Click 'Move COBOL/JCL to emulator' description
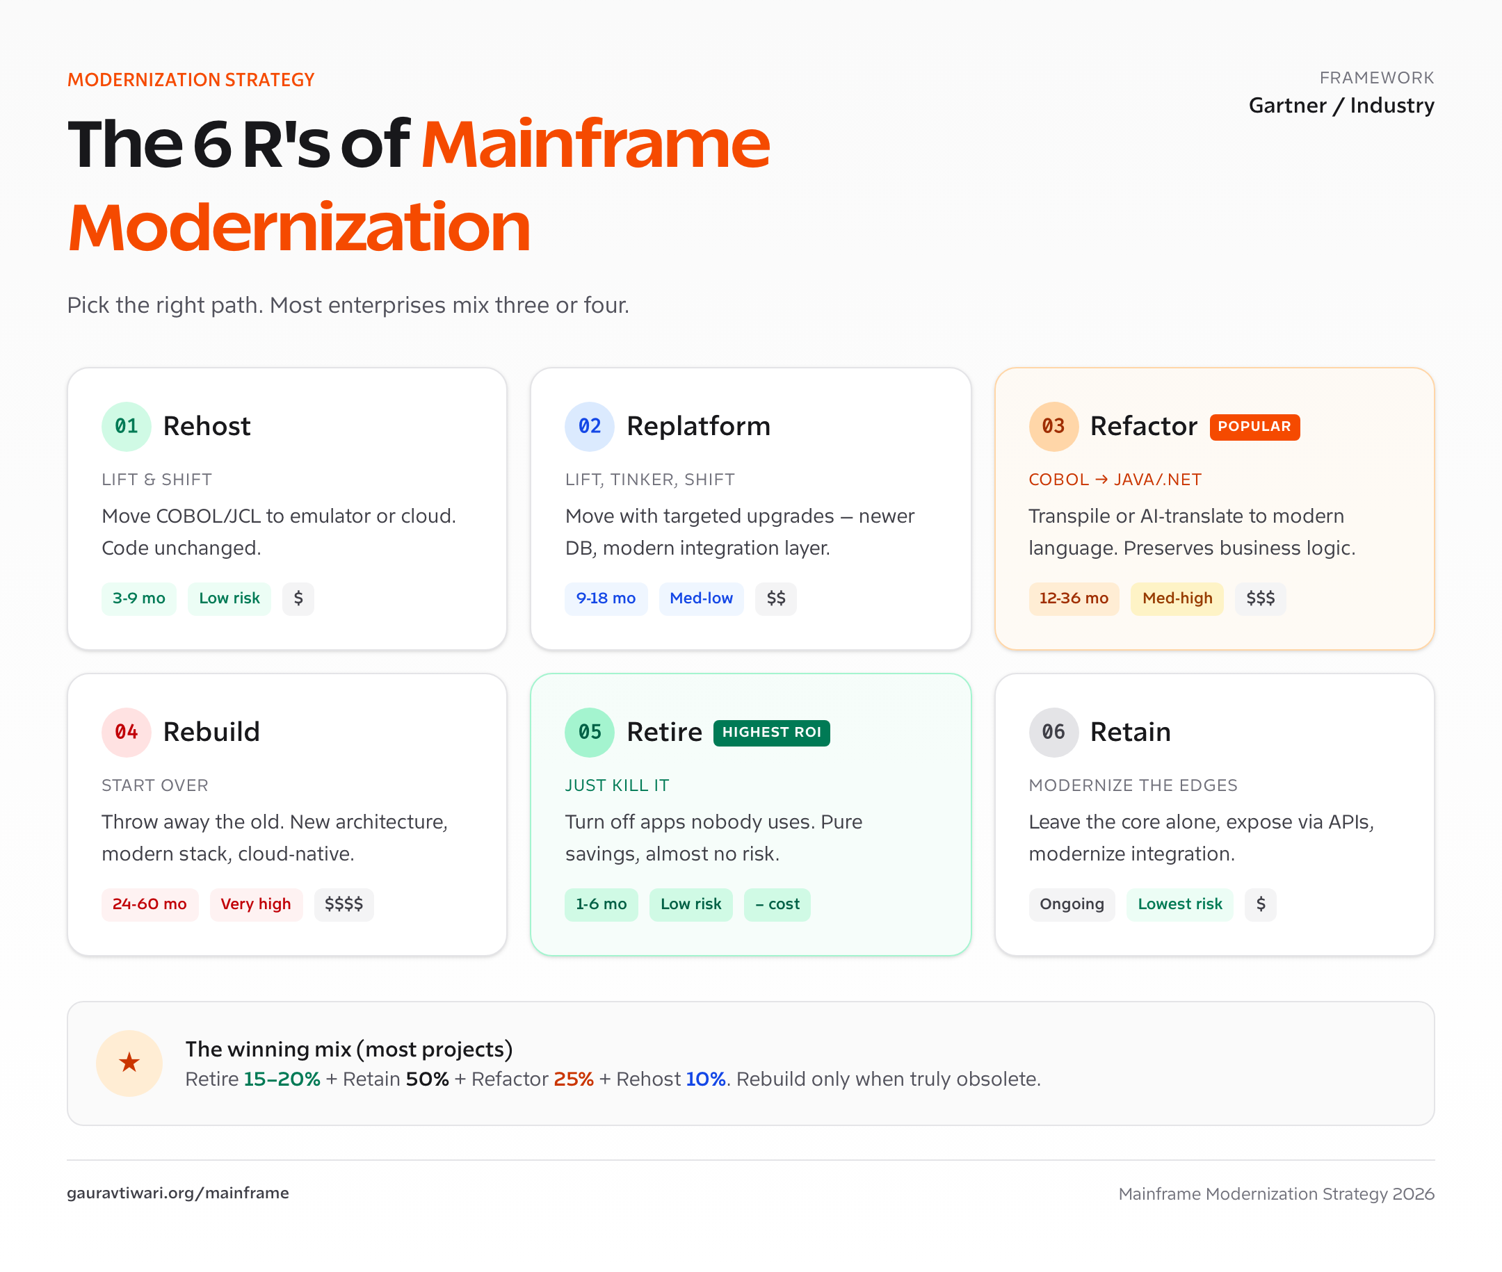The width and height of the screenshot is (1502, 1272). [278, 532]
